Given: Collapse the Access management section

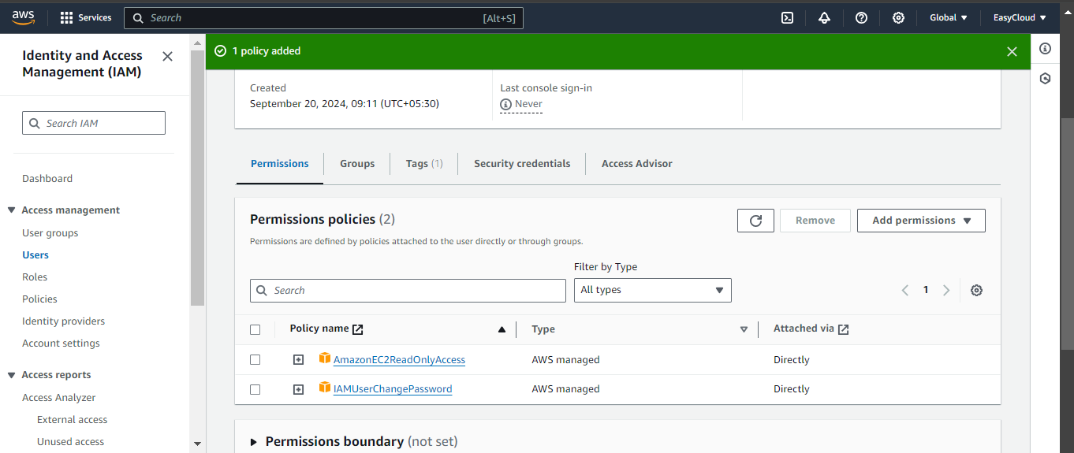Looking at the screenshot, I should [11, 210].
